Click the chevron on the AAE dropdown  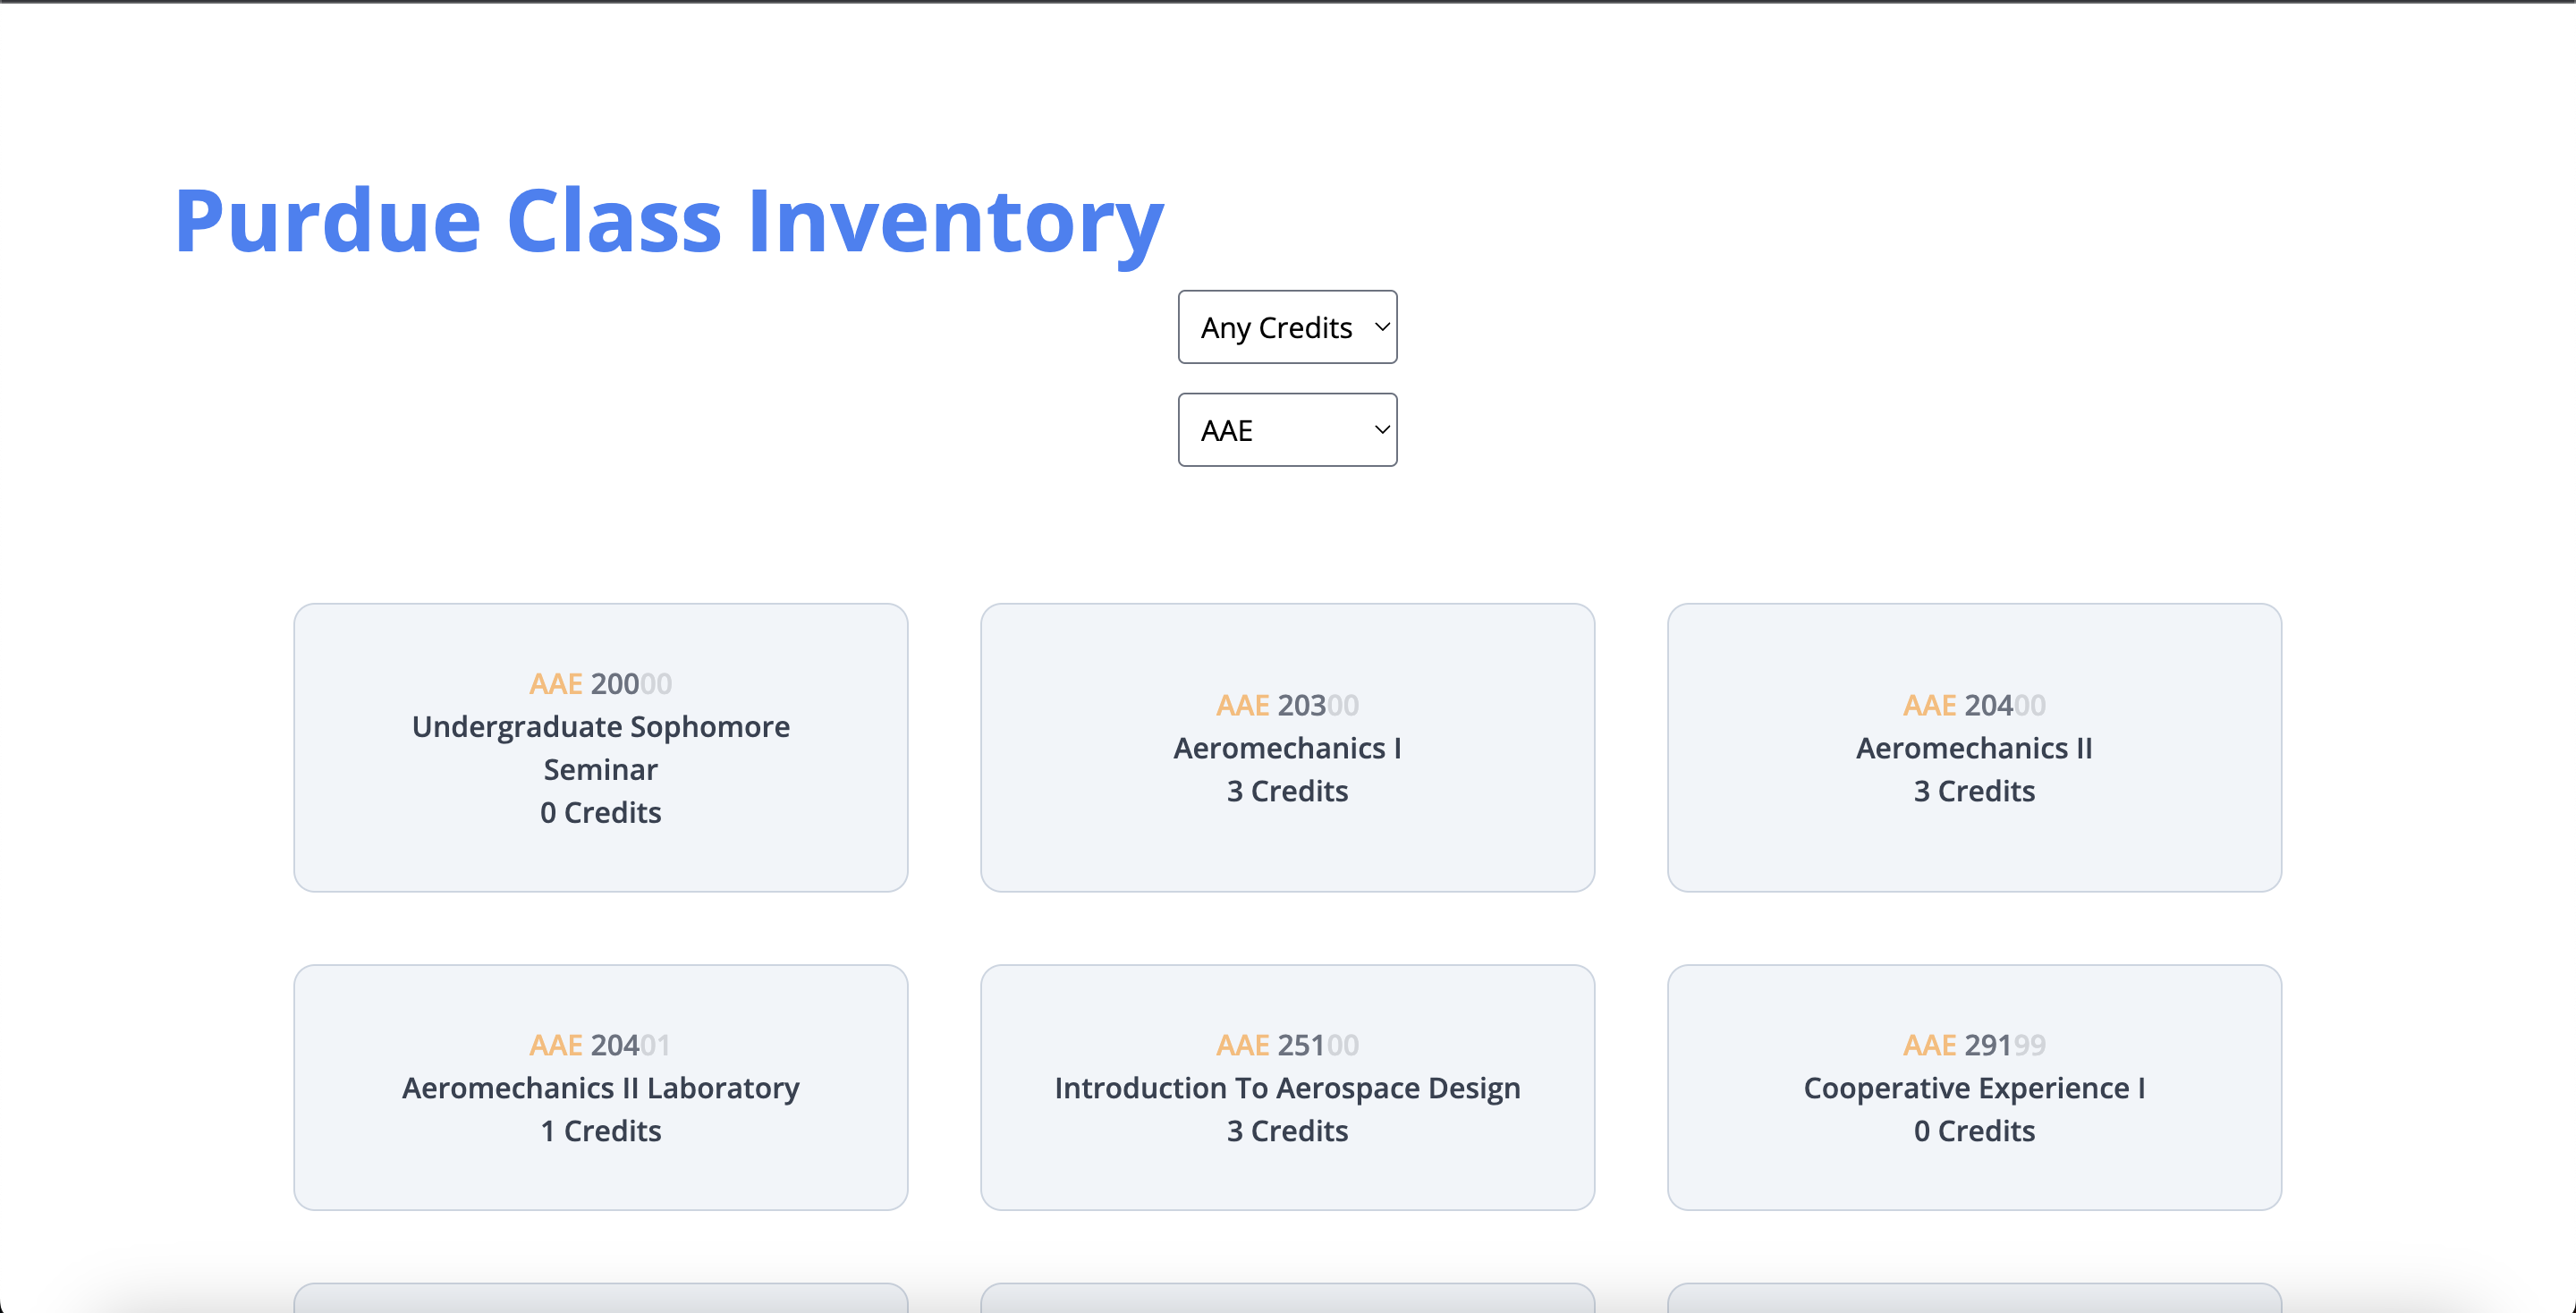[x=1381, y=430]
